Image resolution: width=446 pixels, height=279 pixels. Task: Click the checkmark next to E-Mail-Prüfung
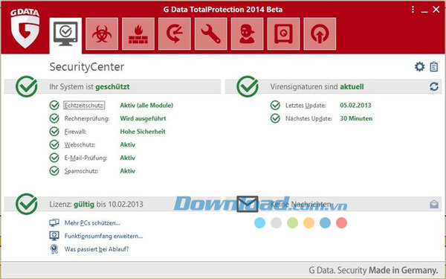tap(54, 158)
